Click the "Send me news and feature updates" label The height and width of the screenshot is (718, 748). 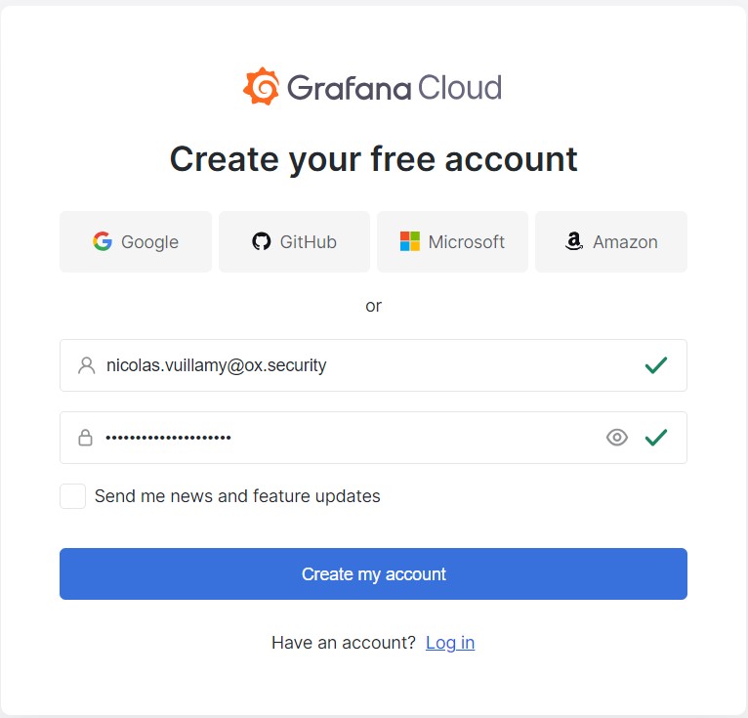[x=237, y=496]
